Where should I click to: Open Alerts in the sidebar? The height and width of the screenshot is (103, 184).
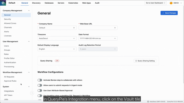tap(6, 32)
